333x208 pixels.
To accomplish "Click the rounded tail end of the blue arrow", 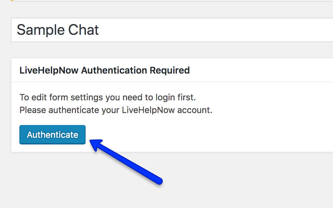I will coord(159,181).
